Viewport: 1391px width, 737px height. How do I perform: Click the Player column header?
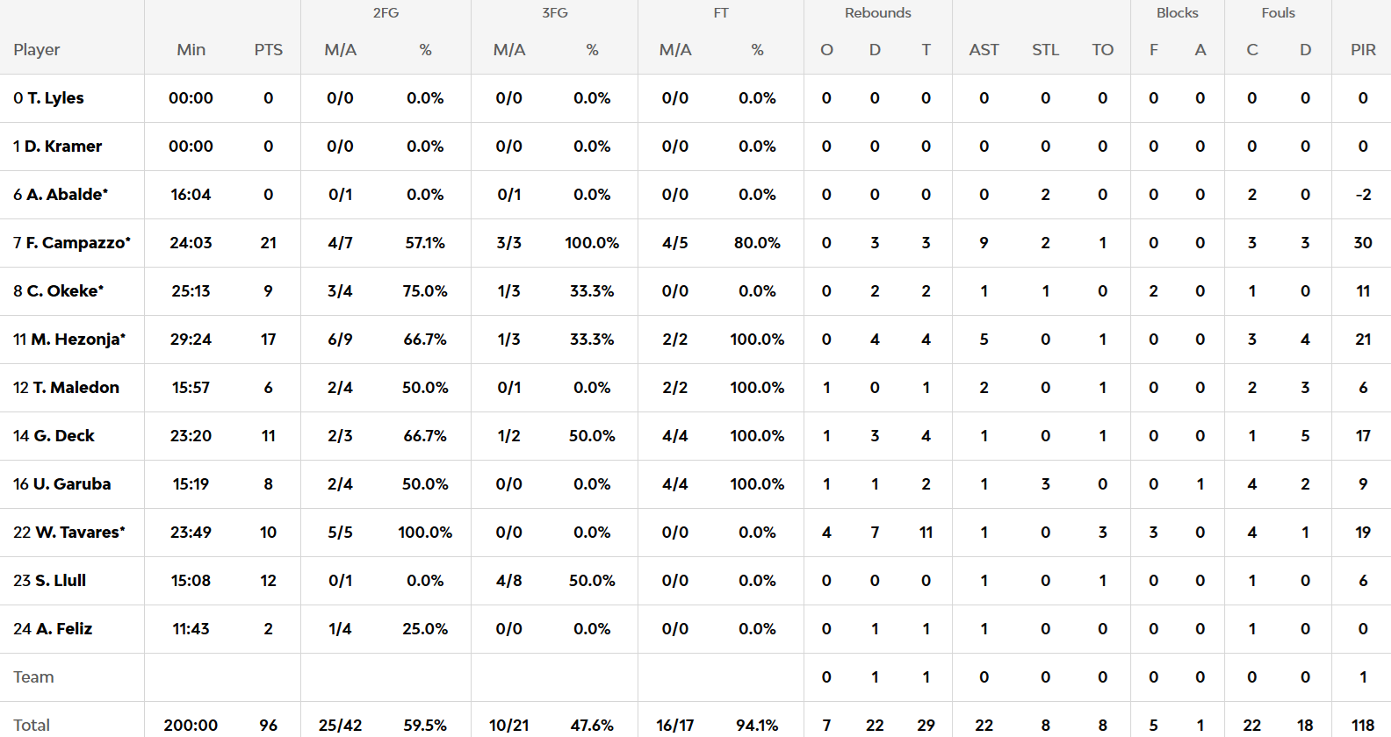pos(37,50)
